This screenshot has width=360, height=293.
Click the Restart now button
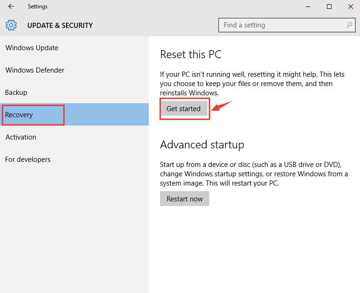[185, 199]
